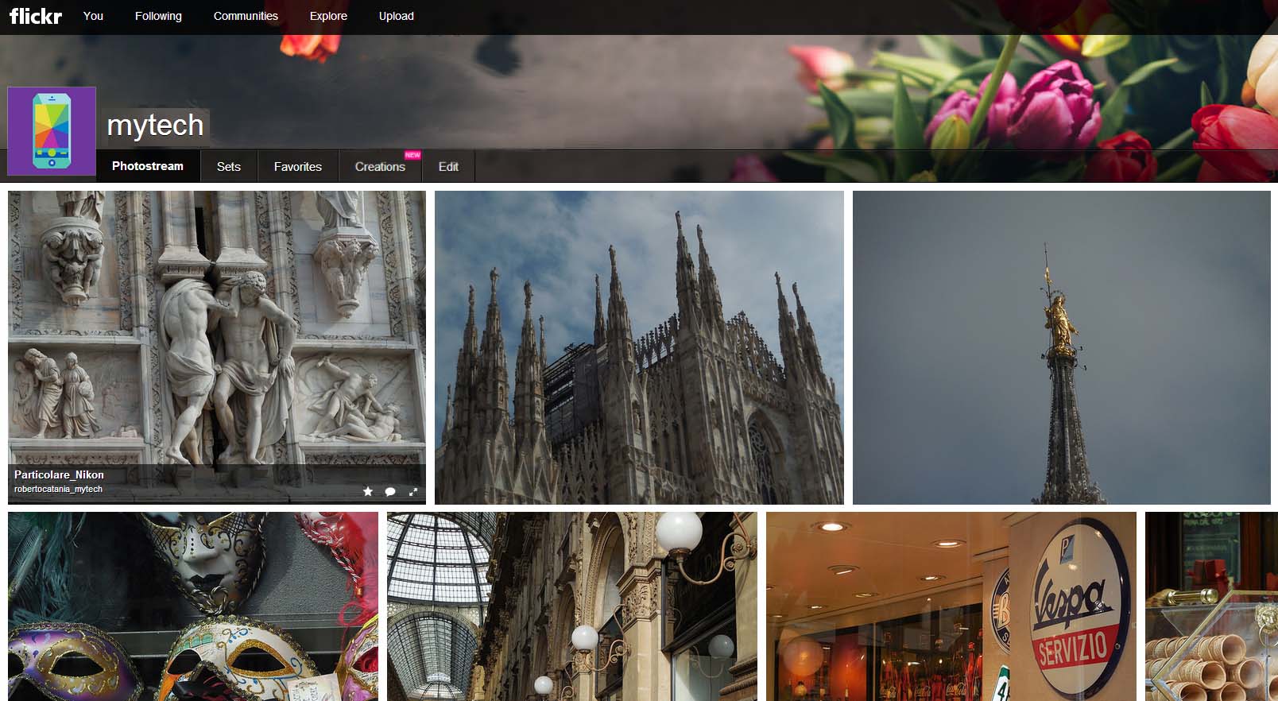The width and height of the screenshot is (1278, 701).
Task: Click the Edit tab
Action: [448, 167]
